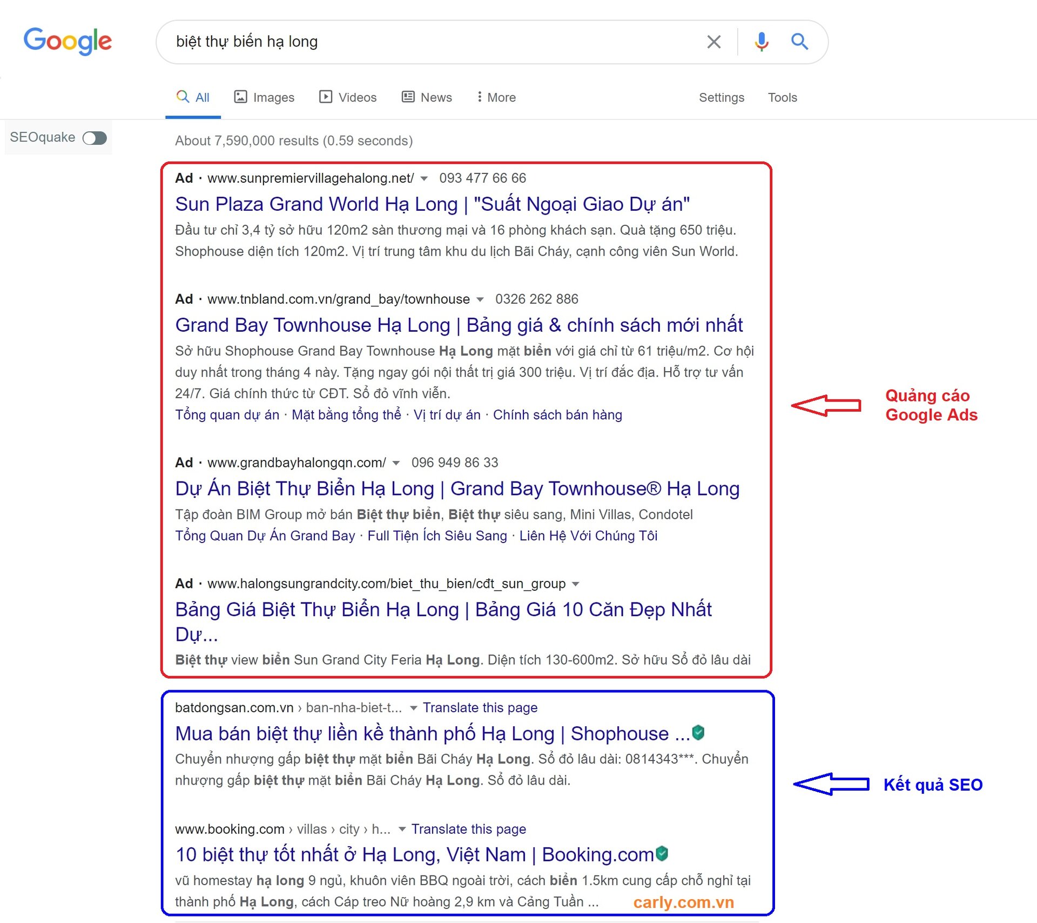Click the www.sunpremiervillagehalong.net/ ad URL
This screenshot has width=1037, height=923.
(311, 178)
